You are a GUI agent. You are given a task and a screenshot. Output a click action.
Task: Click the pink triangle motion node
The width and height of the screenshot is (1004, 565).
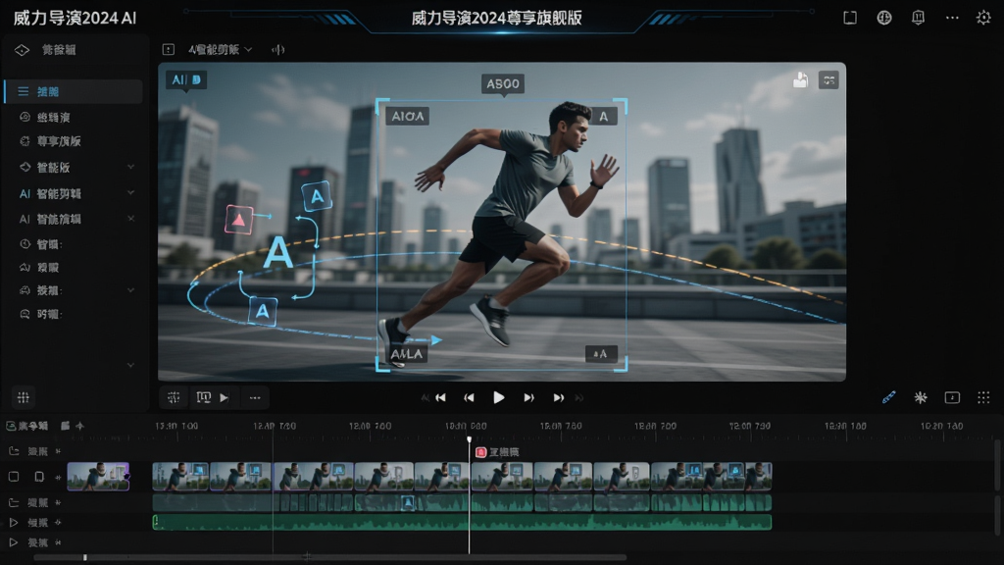point(239,220)
